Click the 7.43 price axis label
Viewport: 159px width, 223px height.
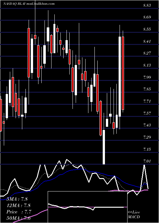(147, 125)
